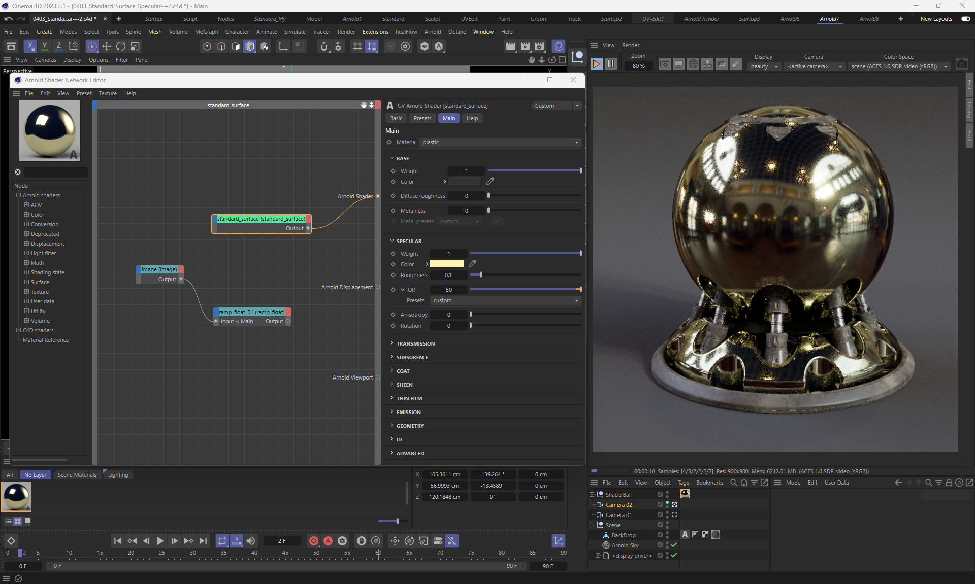The image size is (975, 584).
Task: Click the specular color eyedropper icon
Action: point(472,264)
